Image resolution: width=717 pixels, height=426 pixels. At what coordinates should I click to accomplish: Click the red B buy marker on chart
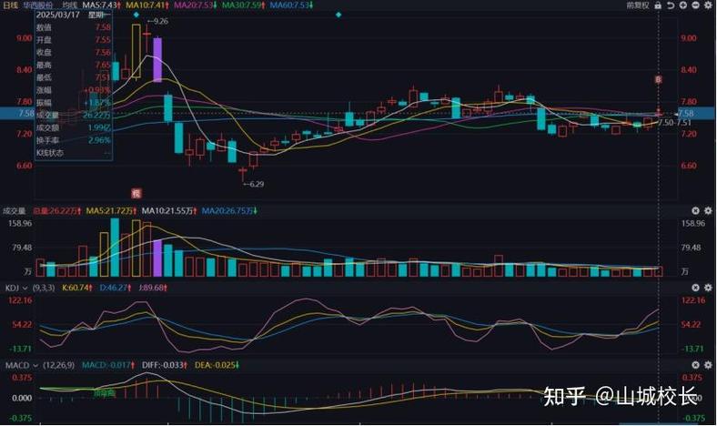point(658,81)
